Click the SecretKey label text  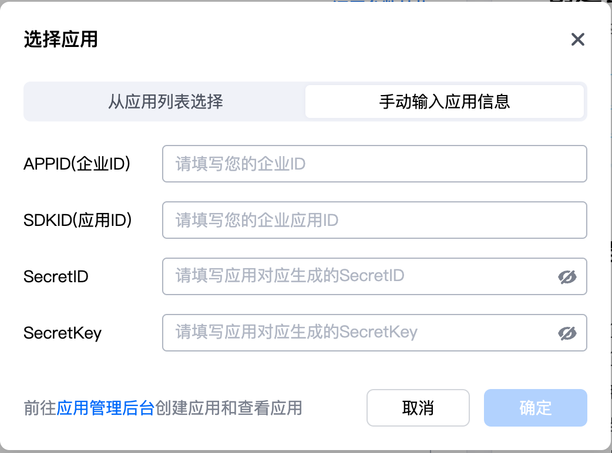click(x=62, y=333)
